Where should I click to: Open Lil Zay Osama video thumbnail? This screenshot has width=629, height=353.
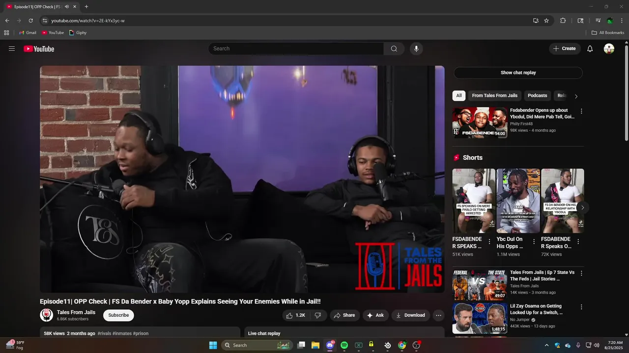point(480,318)
